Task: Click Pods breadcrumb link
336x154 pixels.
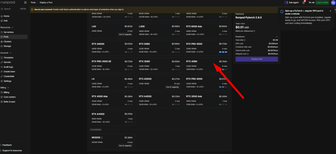Action: pyautogui.click(x=33, y=3)
